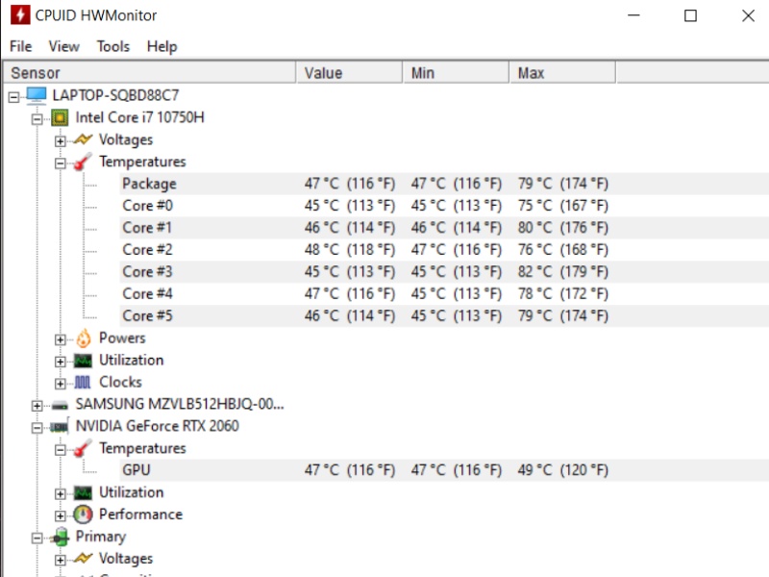Image resolution: width=769 pixels, height=577 pixels.
Task: Click the GPU Utilization graph icon
Action: (83, 492)
